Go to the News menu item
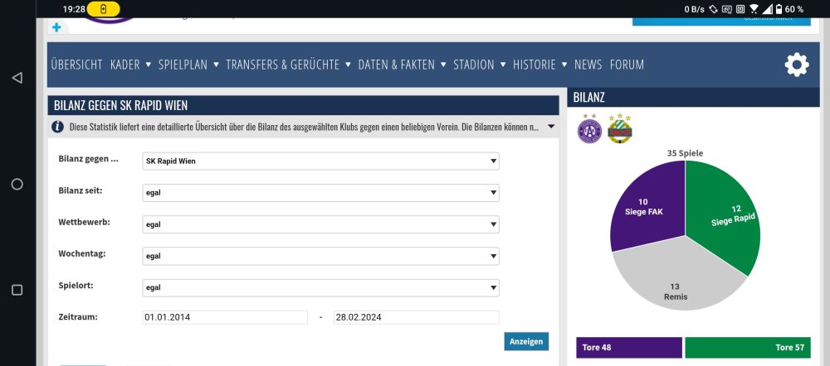 click(x=588, y=65)
